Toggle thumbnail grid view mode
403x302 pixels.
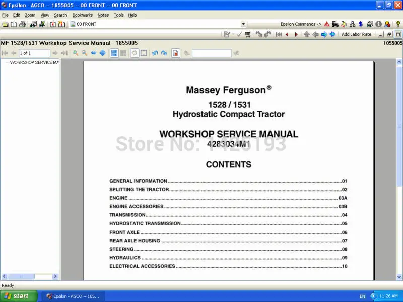point(123,53)
